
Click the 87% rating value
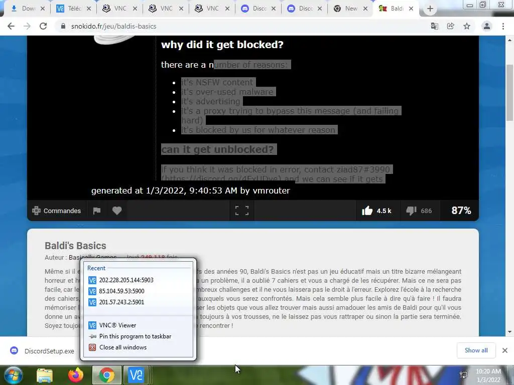click(x=461, y=211)
